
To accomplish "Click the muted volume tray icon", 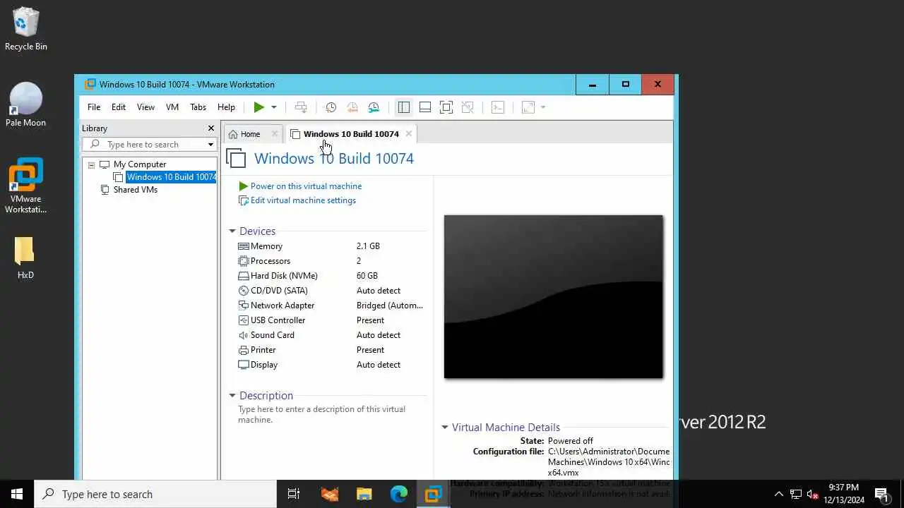I will click(812, 495).
